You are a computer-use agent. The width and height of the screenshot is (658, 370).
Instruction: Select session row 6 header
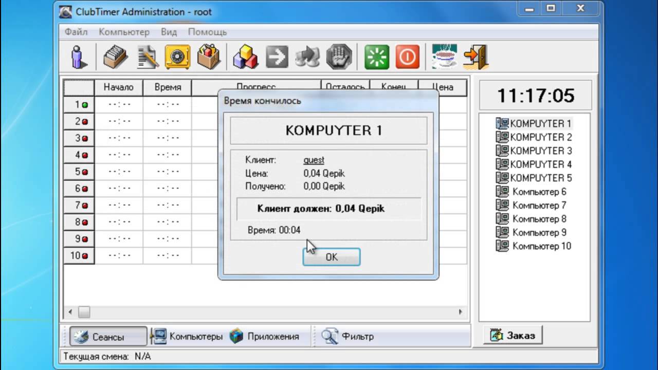coord(79,189)
